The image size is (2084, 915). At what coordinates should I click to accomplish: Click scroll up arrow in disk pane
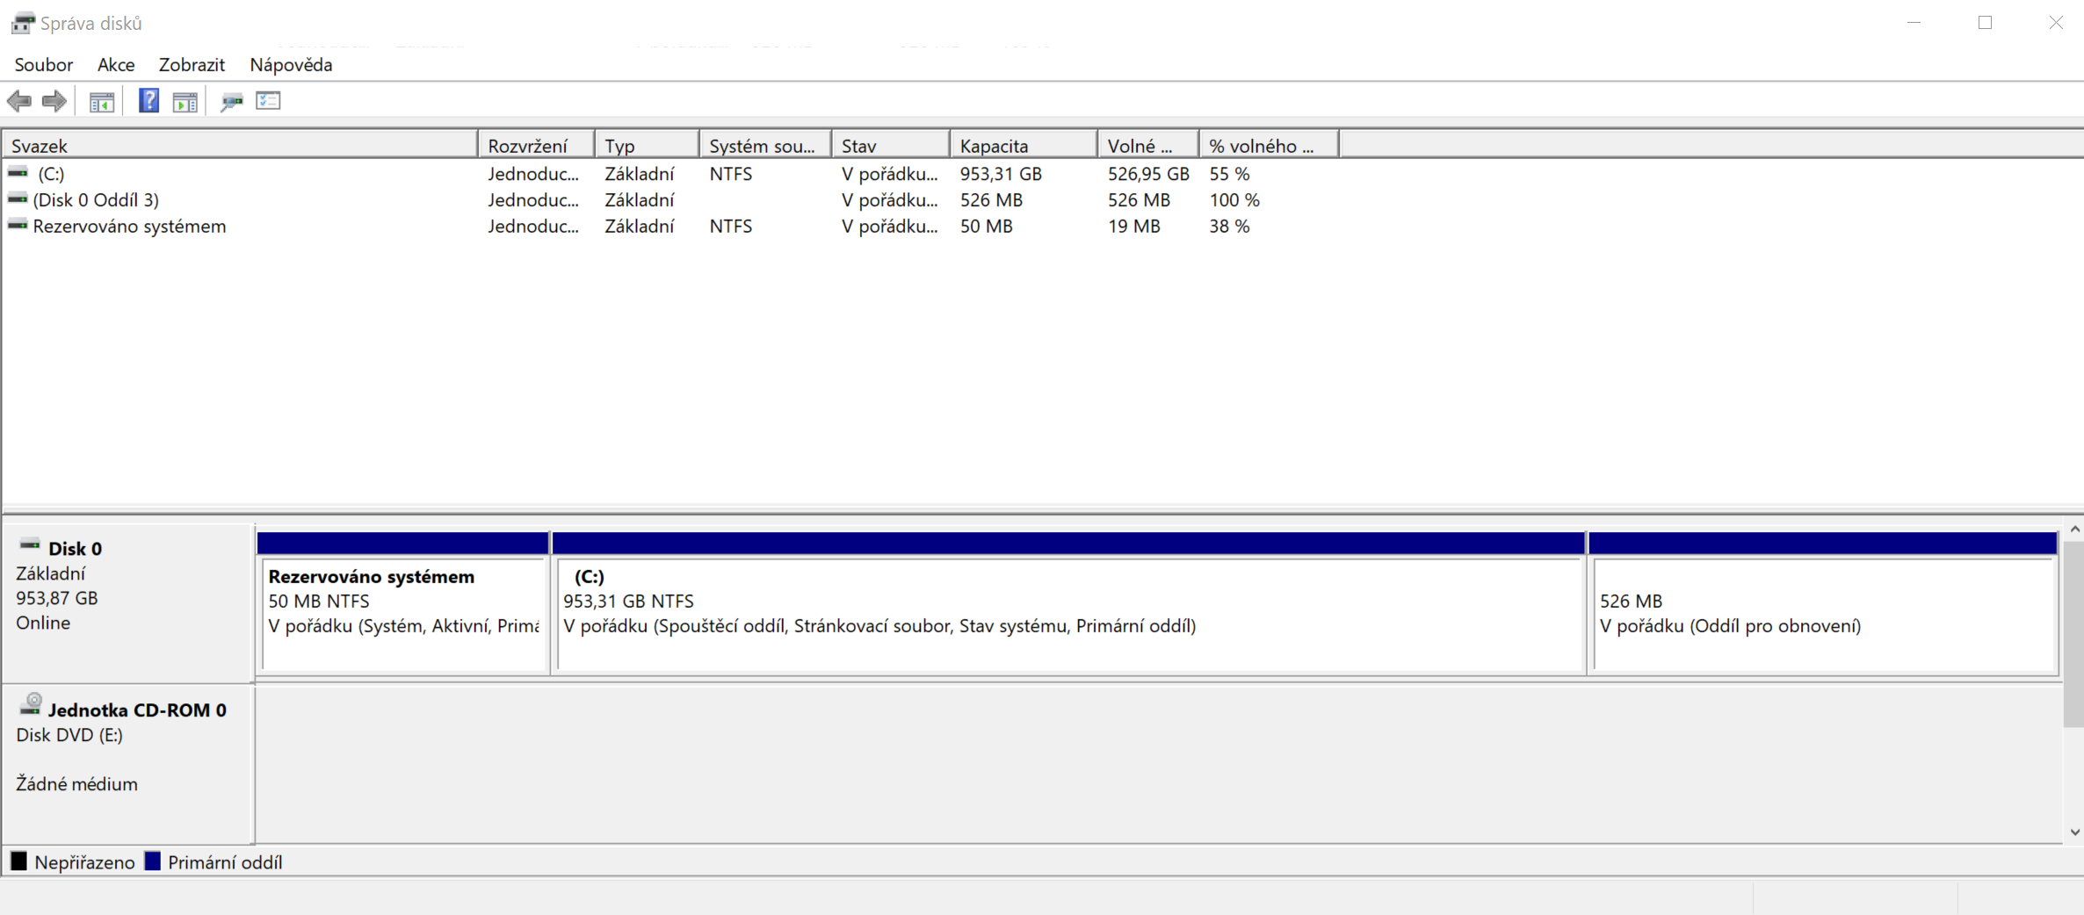pyautogui.click(x=2074, y=530)
